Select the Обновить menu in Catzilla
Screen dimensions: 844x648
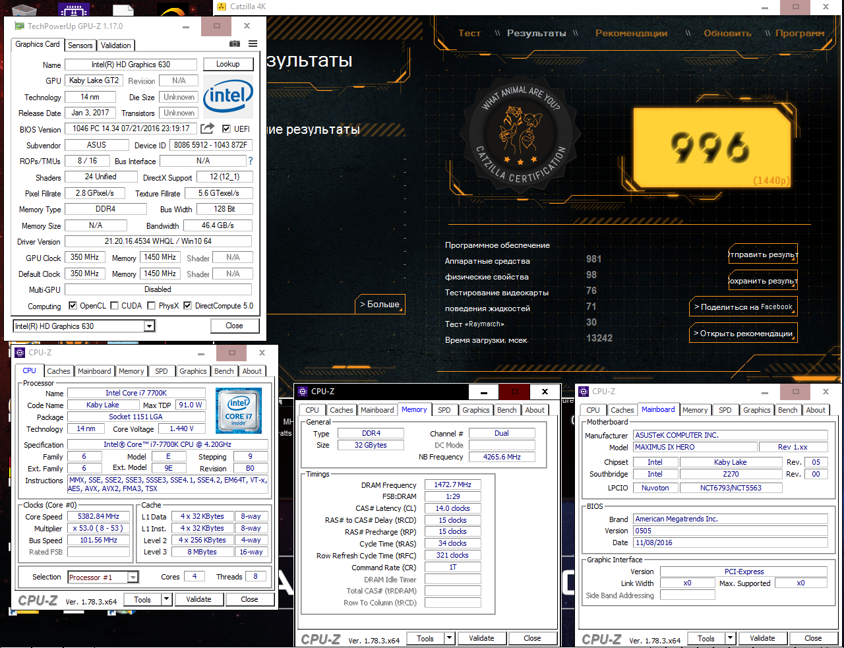727,33
